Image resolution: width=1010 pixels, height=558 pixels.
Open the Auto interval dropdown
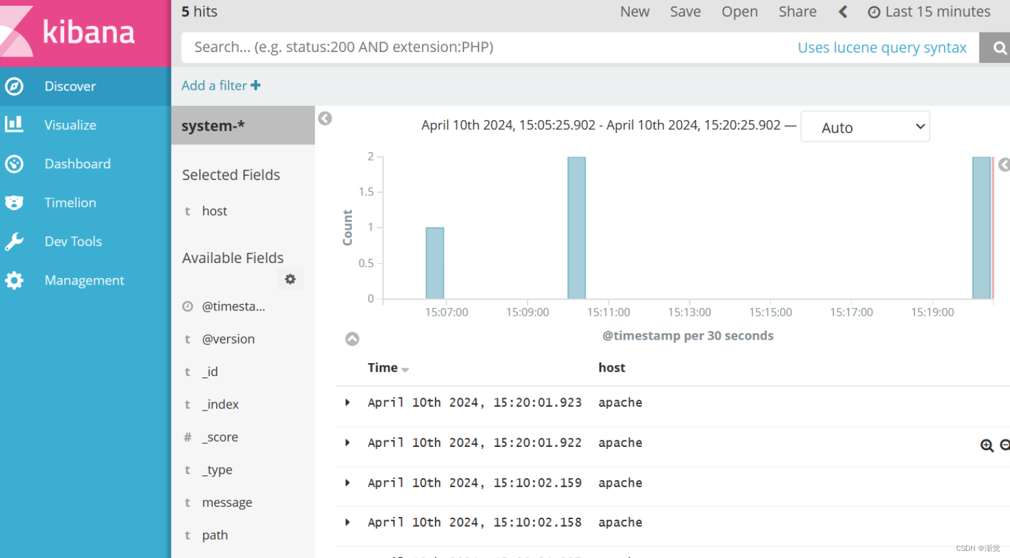click(865, 127)
